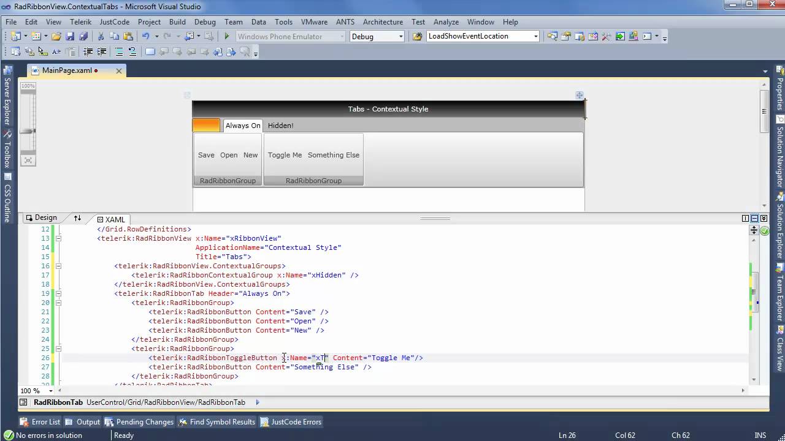Screen dimensions: 785x441
Task: Click the Start Page green arrow icon
Action: tap(620, 36)
